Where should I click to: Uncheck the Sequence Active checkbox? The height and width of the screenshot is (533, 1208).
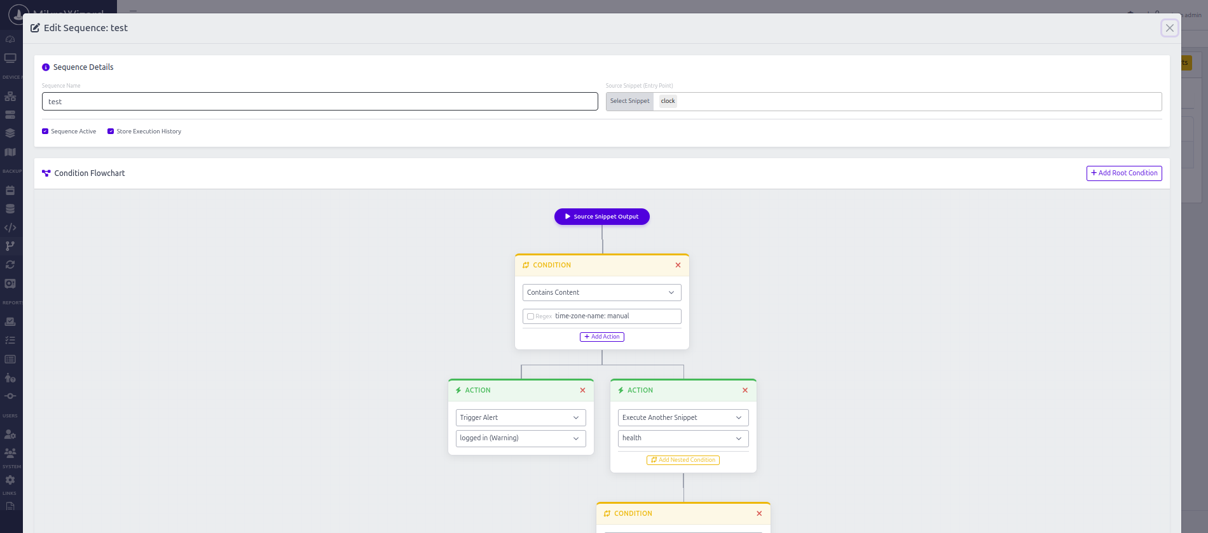click(x=45, y=132)
